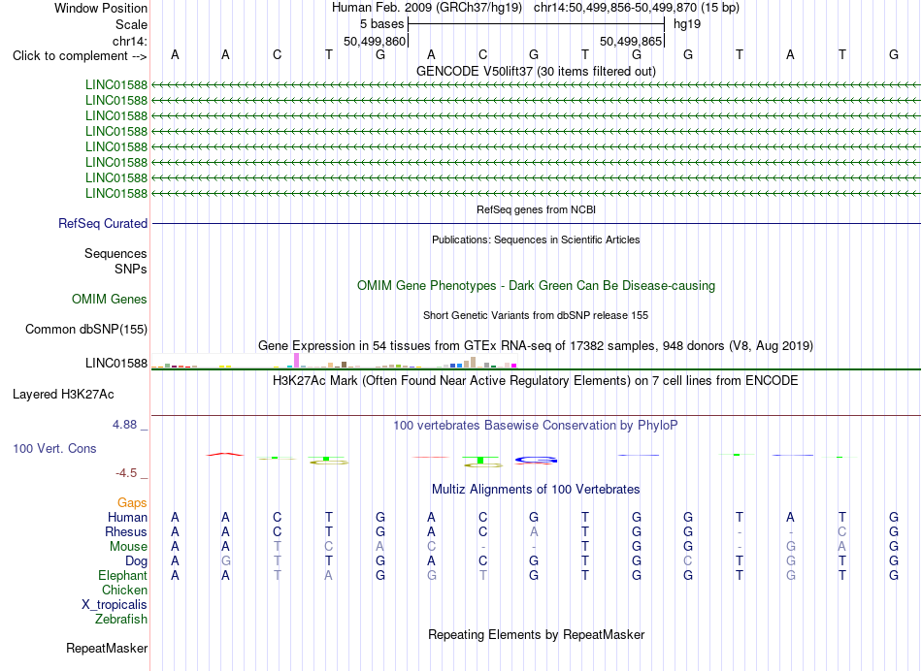Click the Sequences track label

click(x=115, y=253)
